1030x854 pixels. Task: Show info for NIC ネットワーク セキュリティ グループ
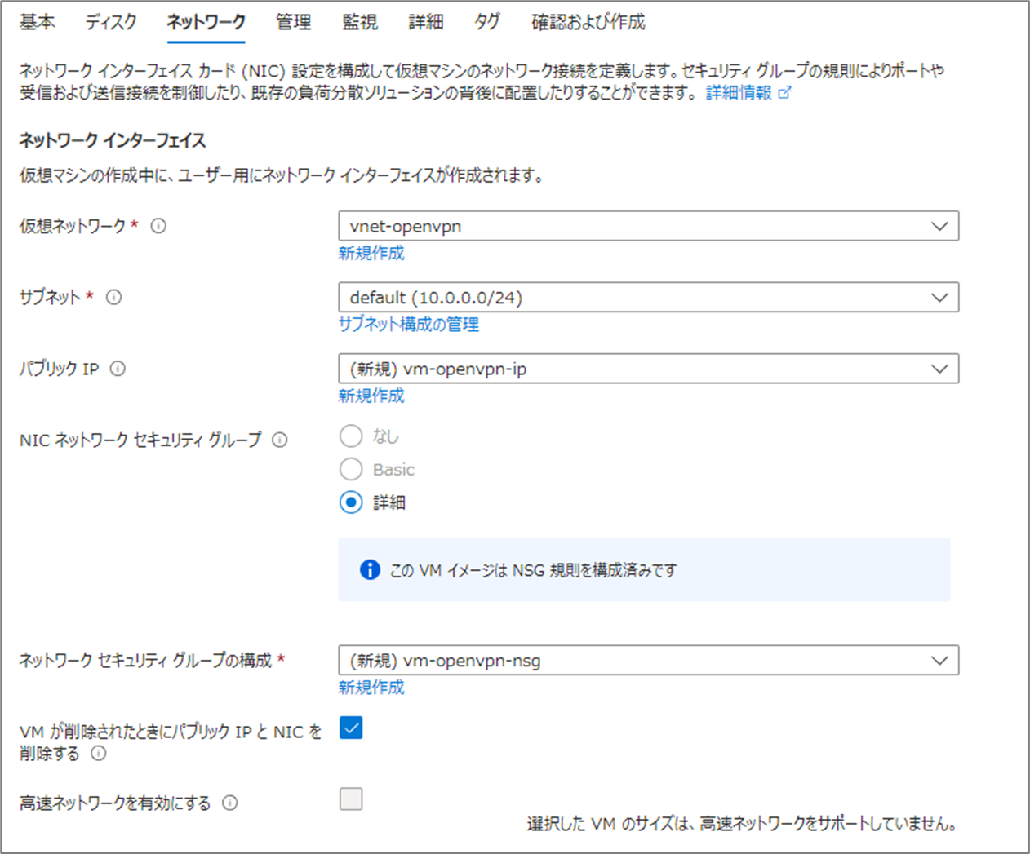279,440
